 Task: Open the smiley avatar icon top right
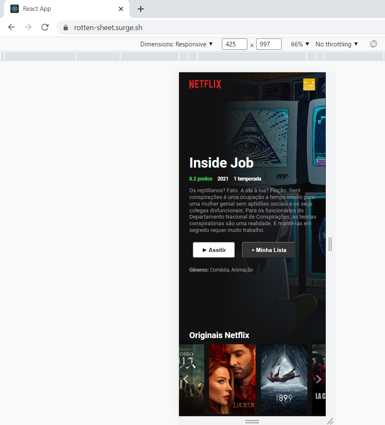309,84
